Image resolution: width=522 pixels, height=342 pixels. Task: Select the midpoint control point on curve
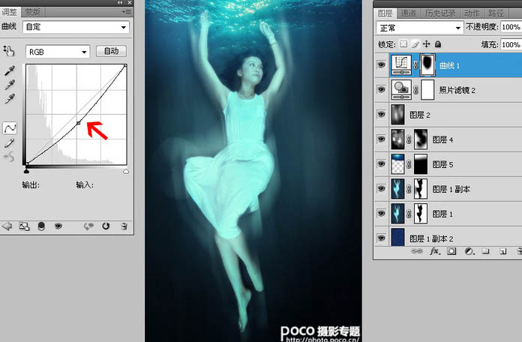(x=78, y=123)
